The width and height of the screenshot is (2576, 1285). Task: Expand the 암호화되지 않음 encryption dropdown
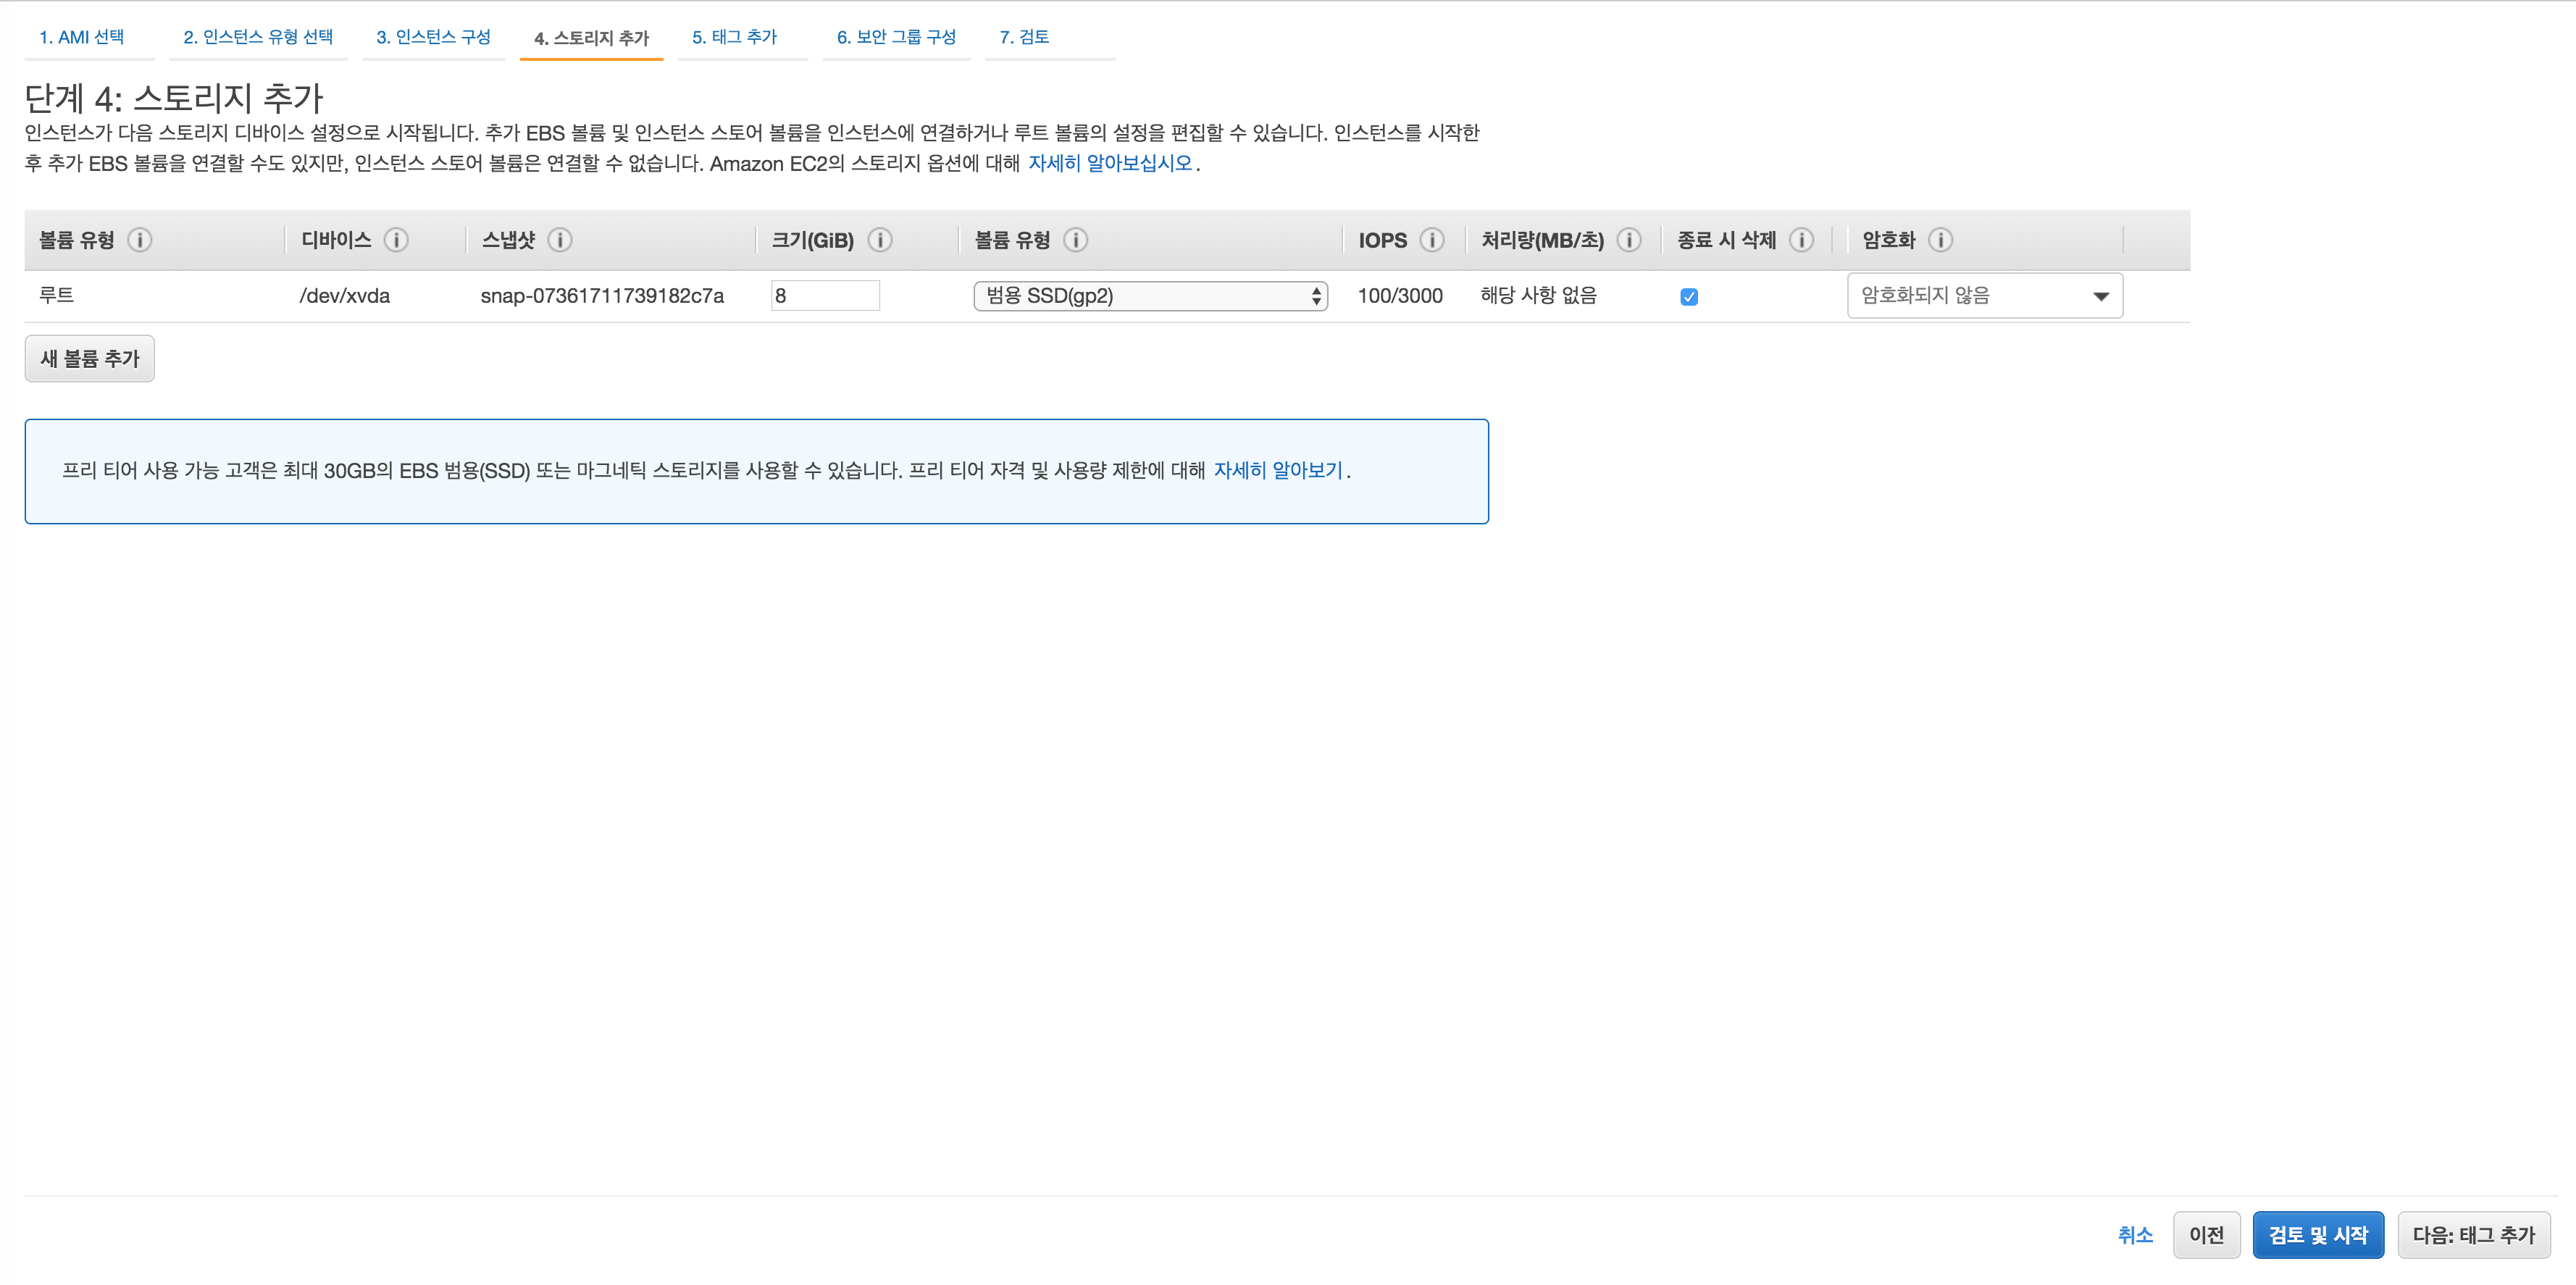tap(1984, 296)
